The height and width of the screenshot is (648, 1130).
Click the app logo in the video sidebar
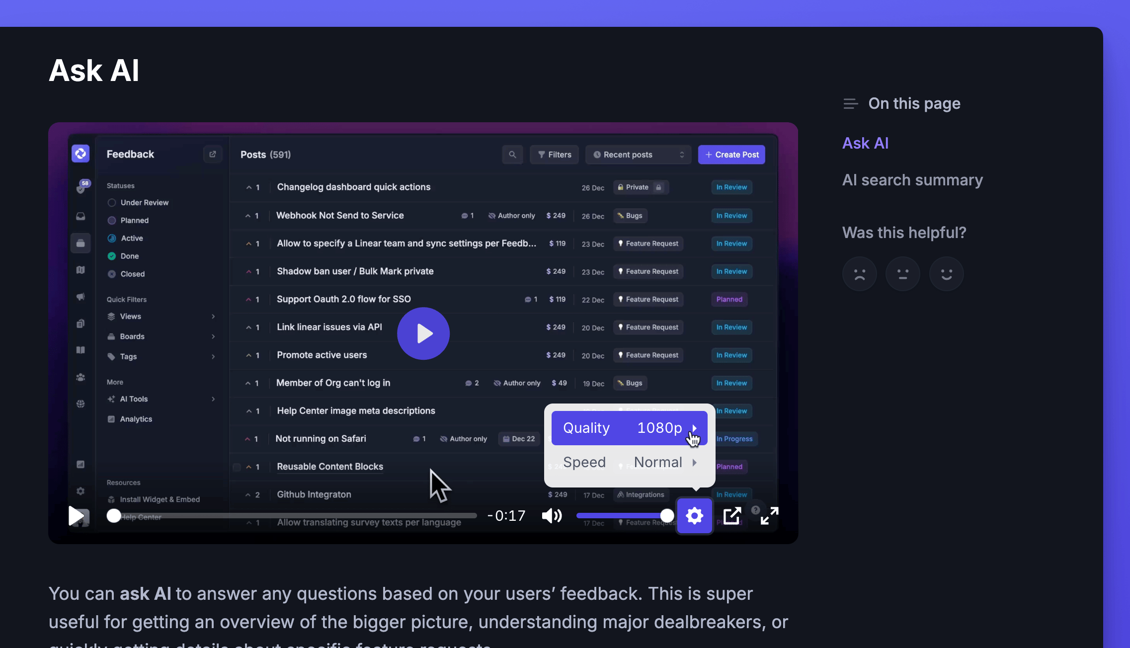pyautogui.click(x=81, y=154)
